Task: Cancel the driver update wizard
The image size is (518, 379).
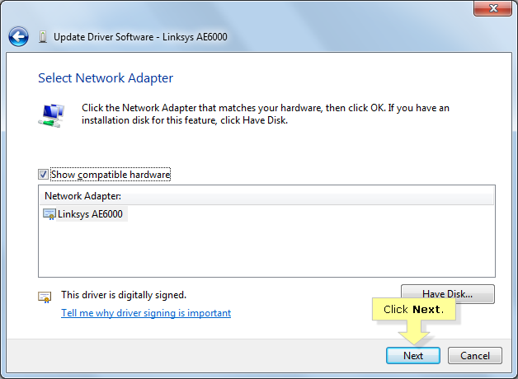Action: click(475, 356)
